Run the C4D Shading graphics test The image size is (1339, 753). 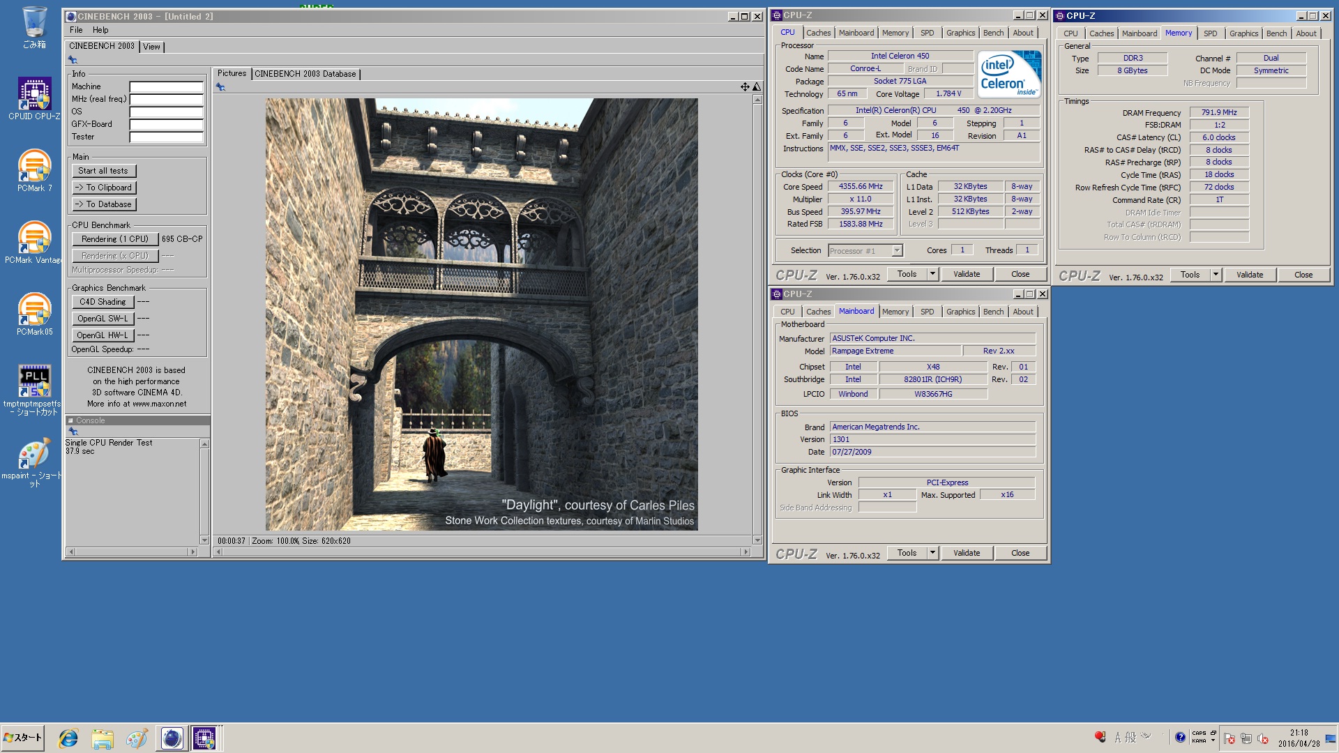(x=103, y=302)
